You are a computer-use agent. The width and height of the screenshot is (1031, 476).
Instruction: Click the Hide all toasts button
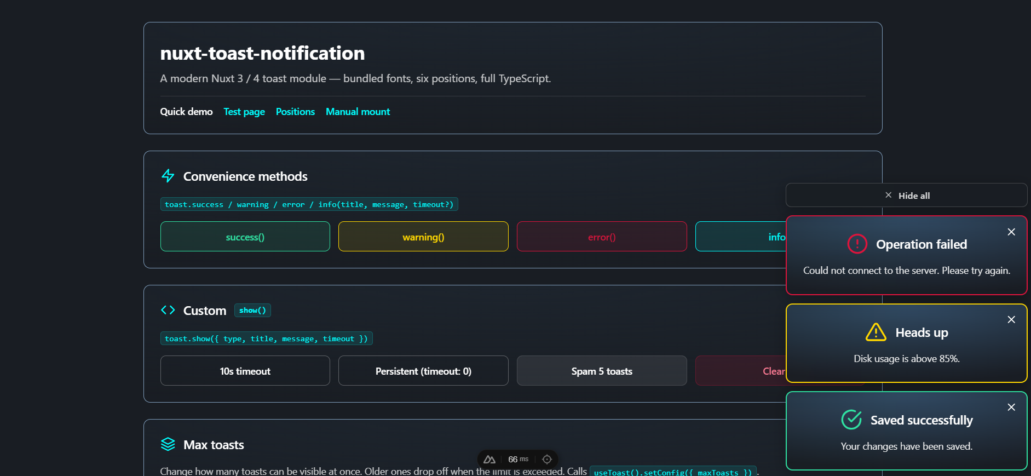coord(907,196)
